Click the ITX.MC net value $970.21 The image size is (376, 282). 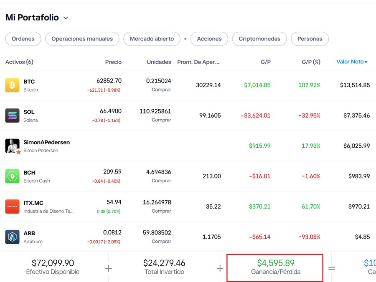pyautogui.click(x=359, y=206)
